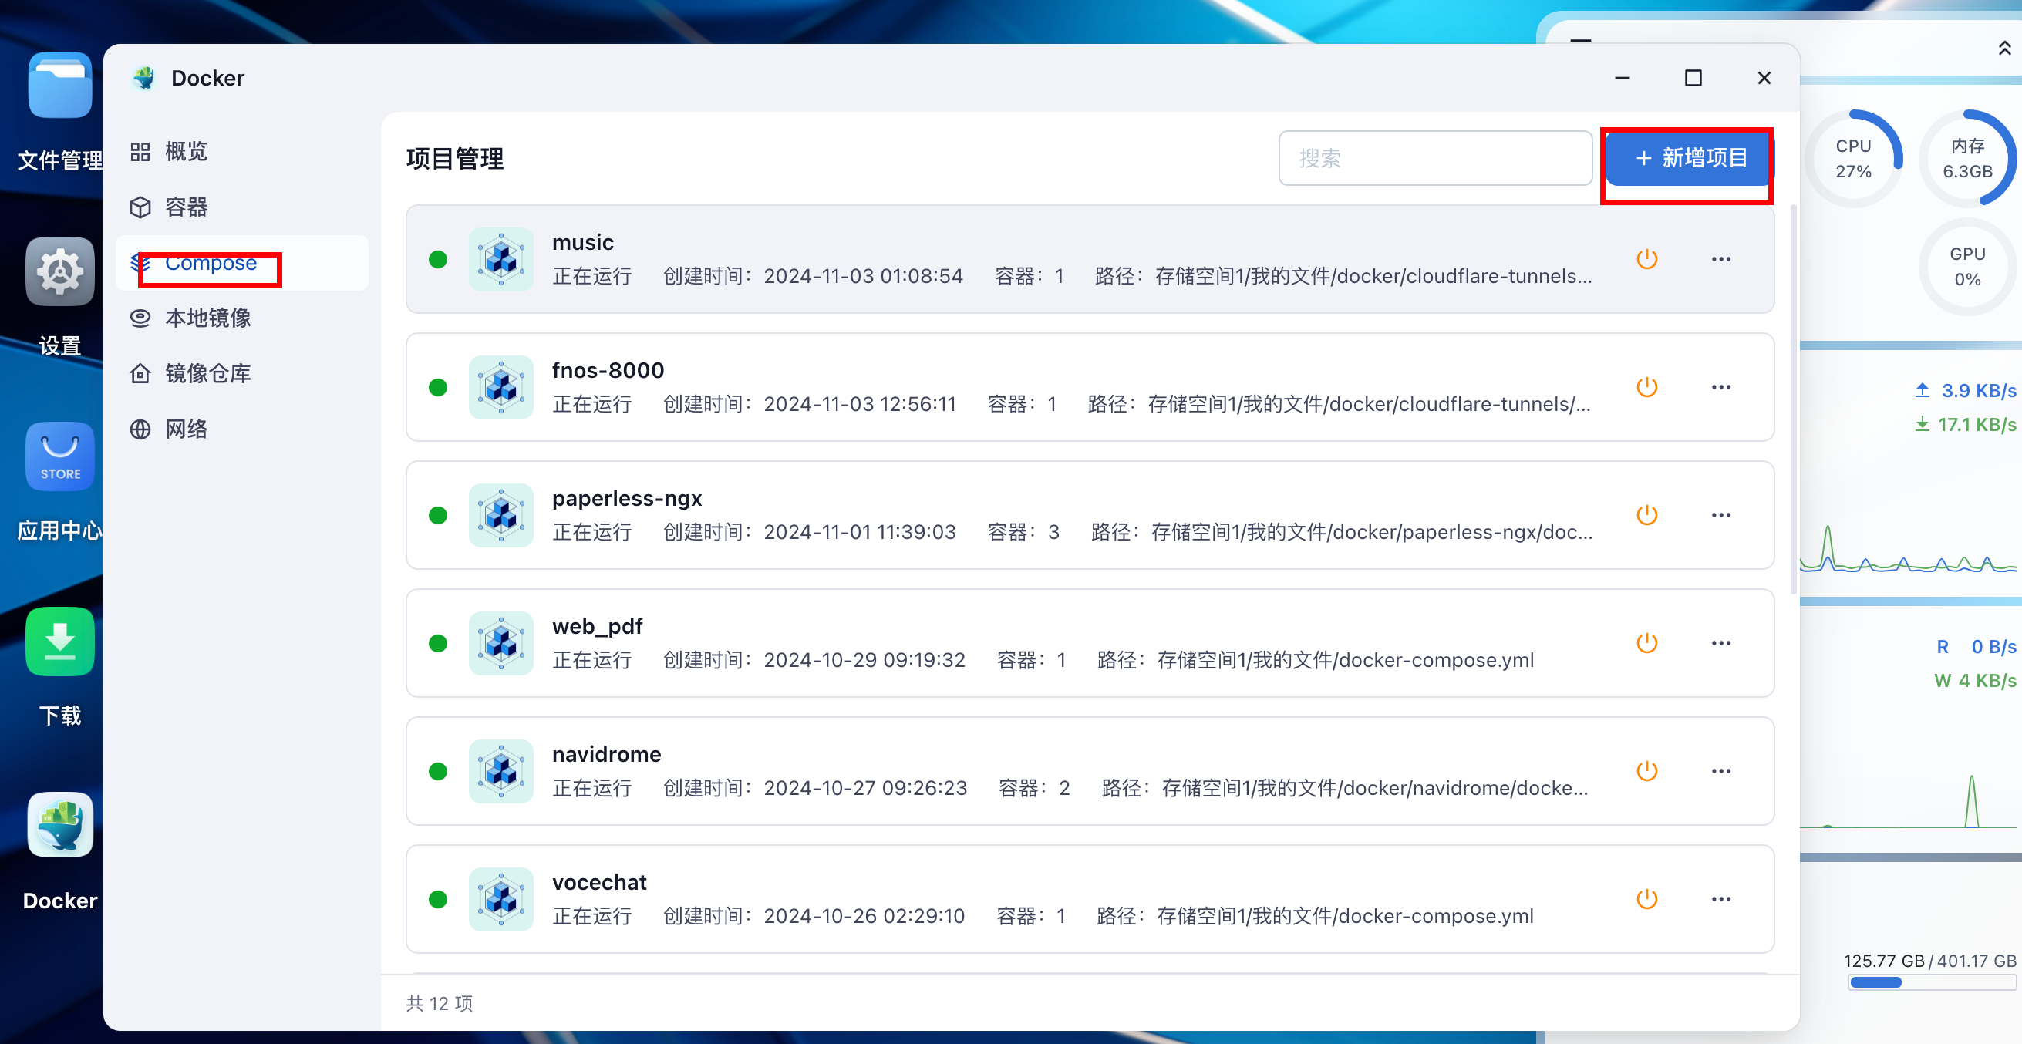Open more options for web_pdf project
2022x1044 pixels.
point(1720,643)
